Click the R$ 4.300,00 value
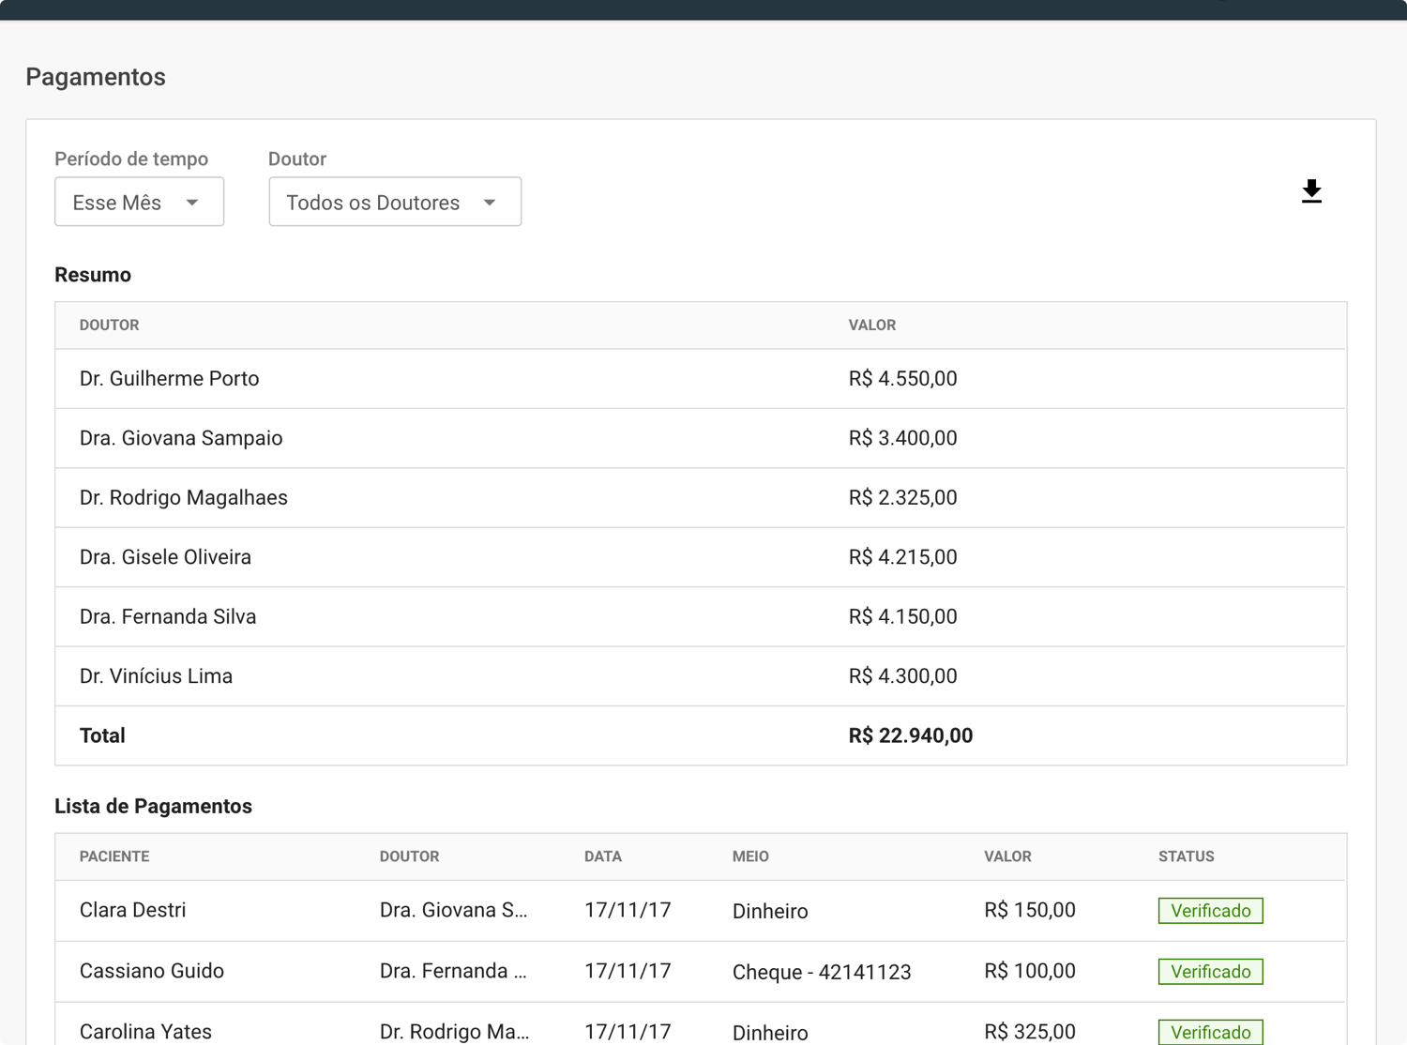This screenshot has width=1407, height=1045. [x=902, y=676]
